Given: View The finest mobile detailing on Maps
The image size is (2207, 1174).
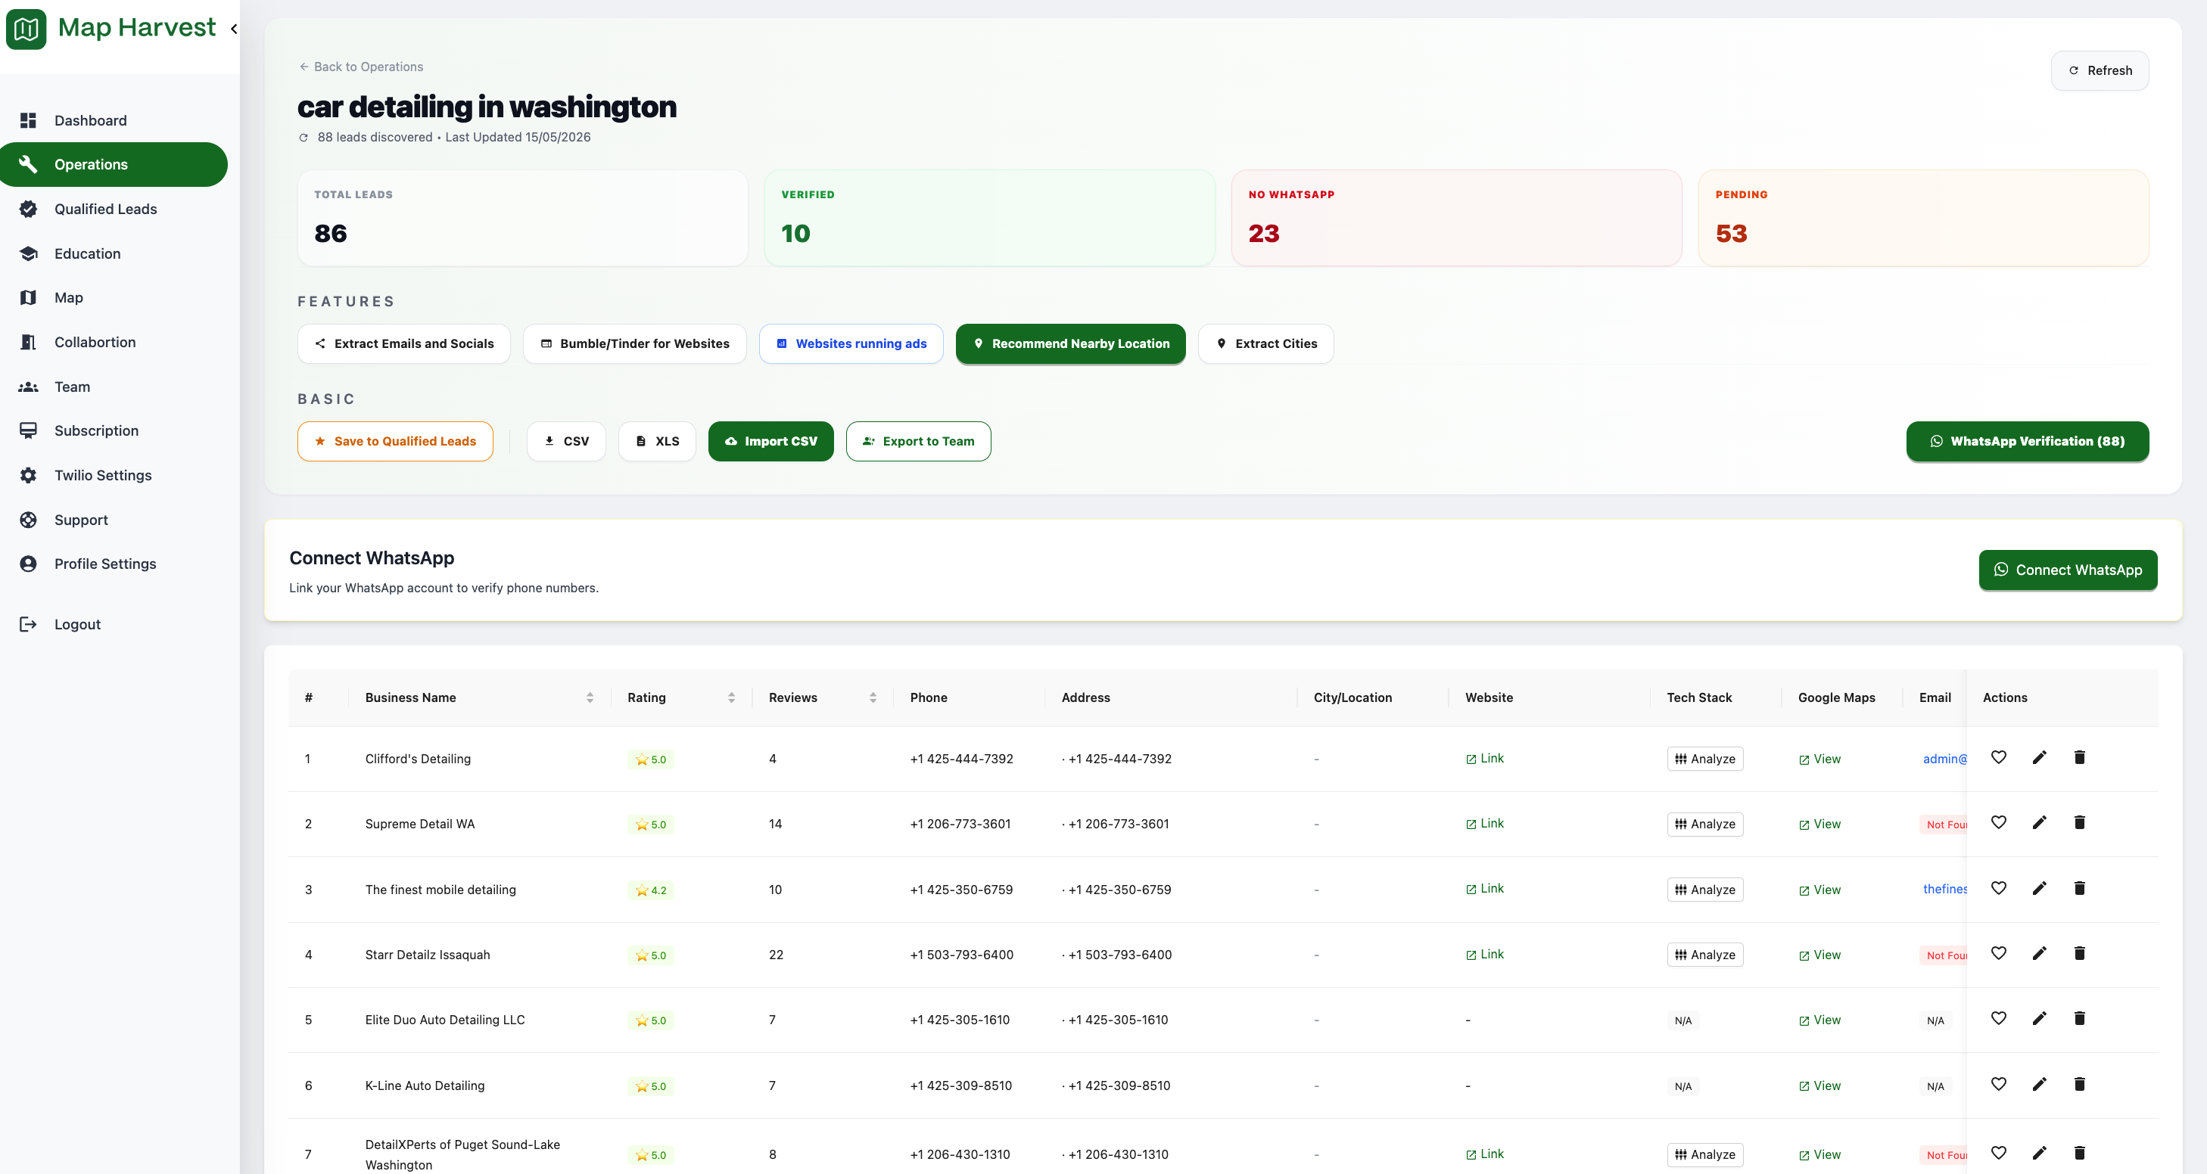Looking at the screenshot, I should point(1819,890).
